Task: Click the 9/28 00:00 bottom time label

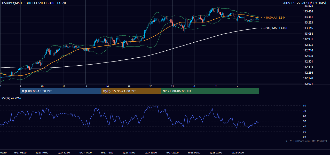Action: (x=194, y=152)
